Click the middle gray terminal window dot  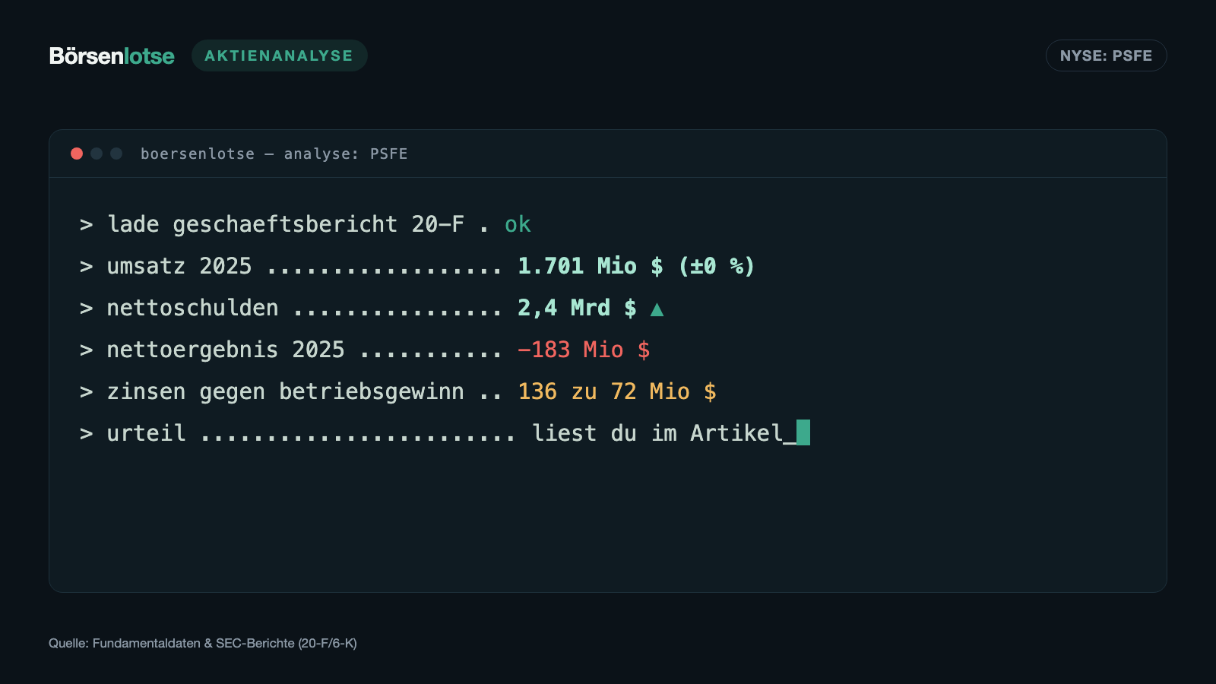pos(97,154)
